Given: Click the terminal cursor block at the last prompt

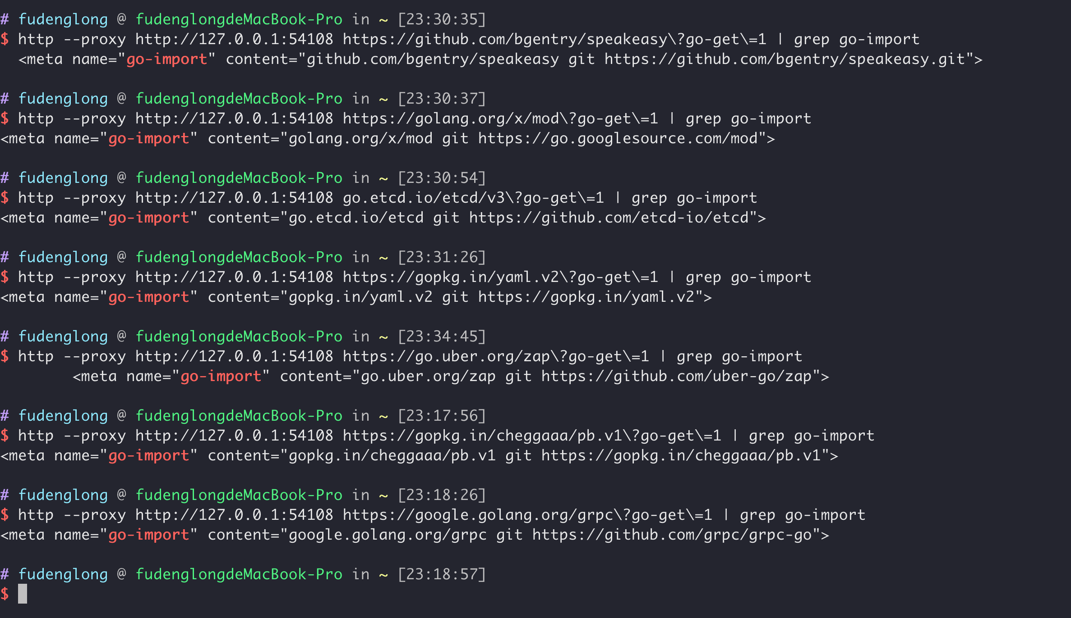Looking at the screenshot, I should pyautogui.click(x=23, y=594).
